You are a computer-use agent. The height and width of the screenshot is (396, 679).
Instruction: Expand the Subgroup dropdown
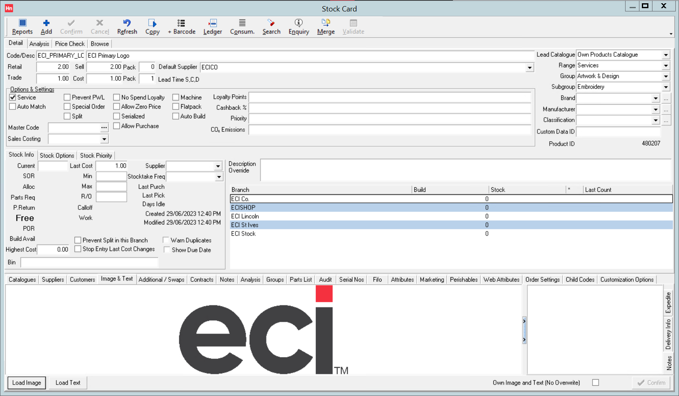pyautogui.click(x=666, y=87)
